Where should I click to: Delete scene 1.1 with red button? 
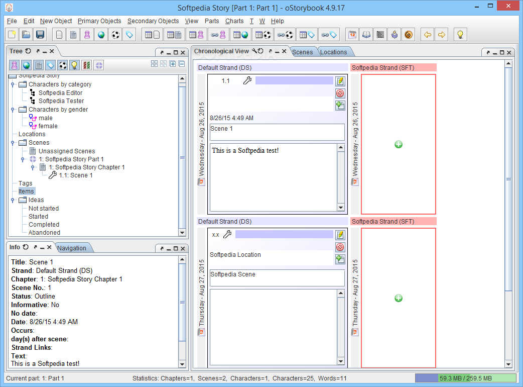[340, 93]
